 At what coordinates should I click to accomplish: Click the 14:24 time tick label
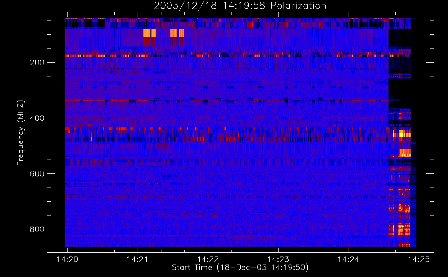[349, 259]
